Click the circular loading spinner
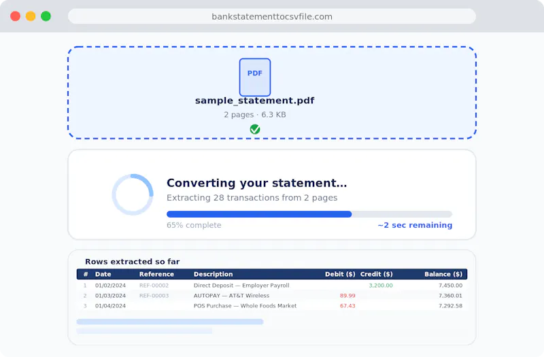The image size is (544, 357). point(133,194)
